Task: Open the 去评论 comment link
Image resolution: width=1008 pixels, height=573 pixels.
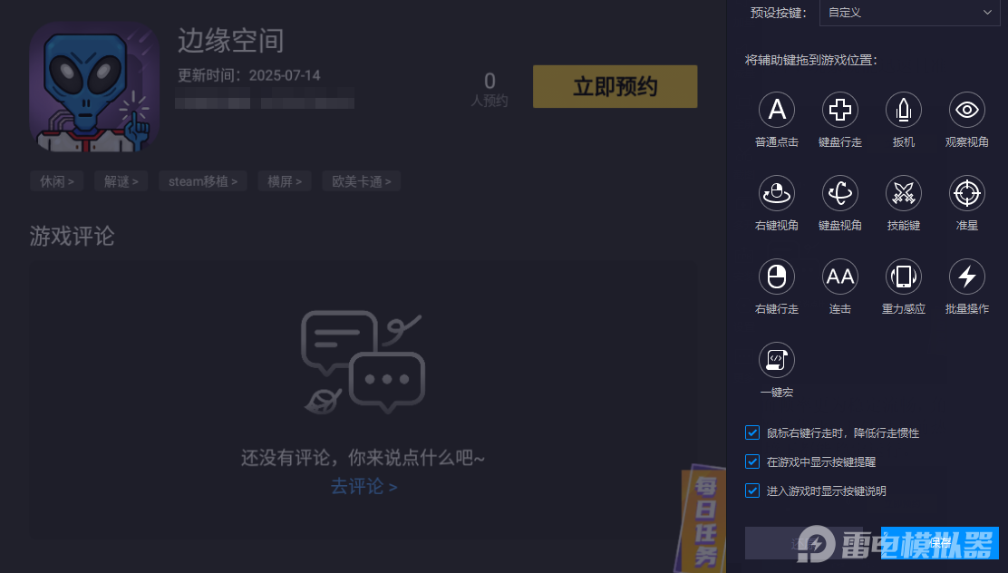Action: click(x=363, y=486)
